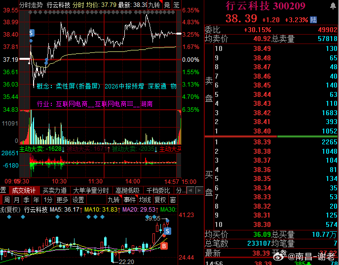Image resolution: width=339 pixels, height=265 pixels.
Task: Click sell level 3 volume 1683
Action: [329, 113]
